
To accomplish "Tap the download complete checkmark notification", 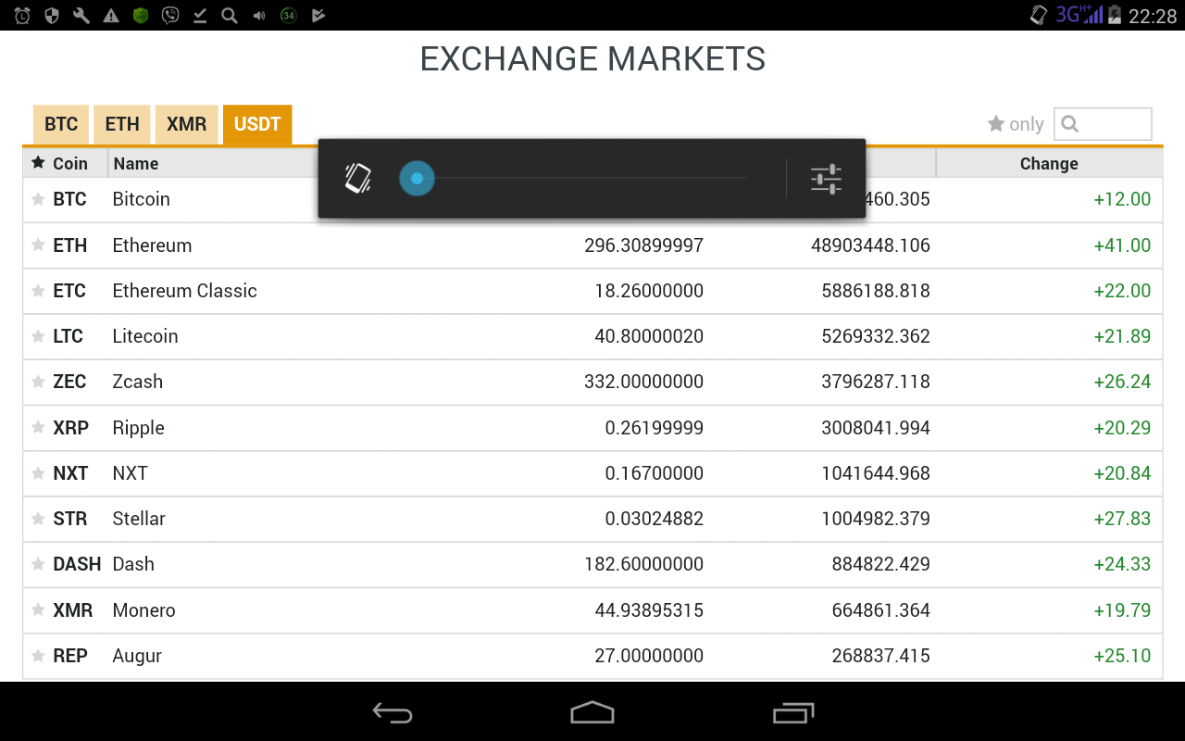I will [x=200, y=16].
